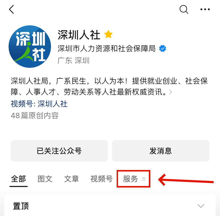Open the 视频号 tab
The image size is (220, 216).
[101, 179]
